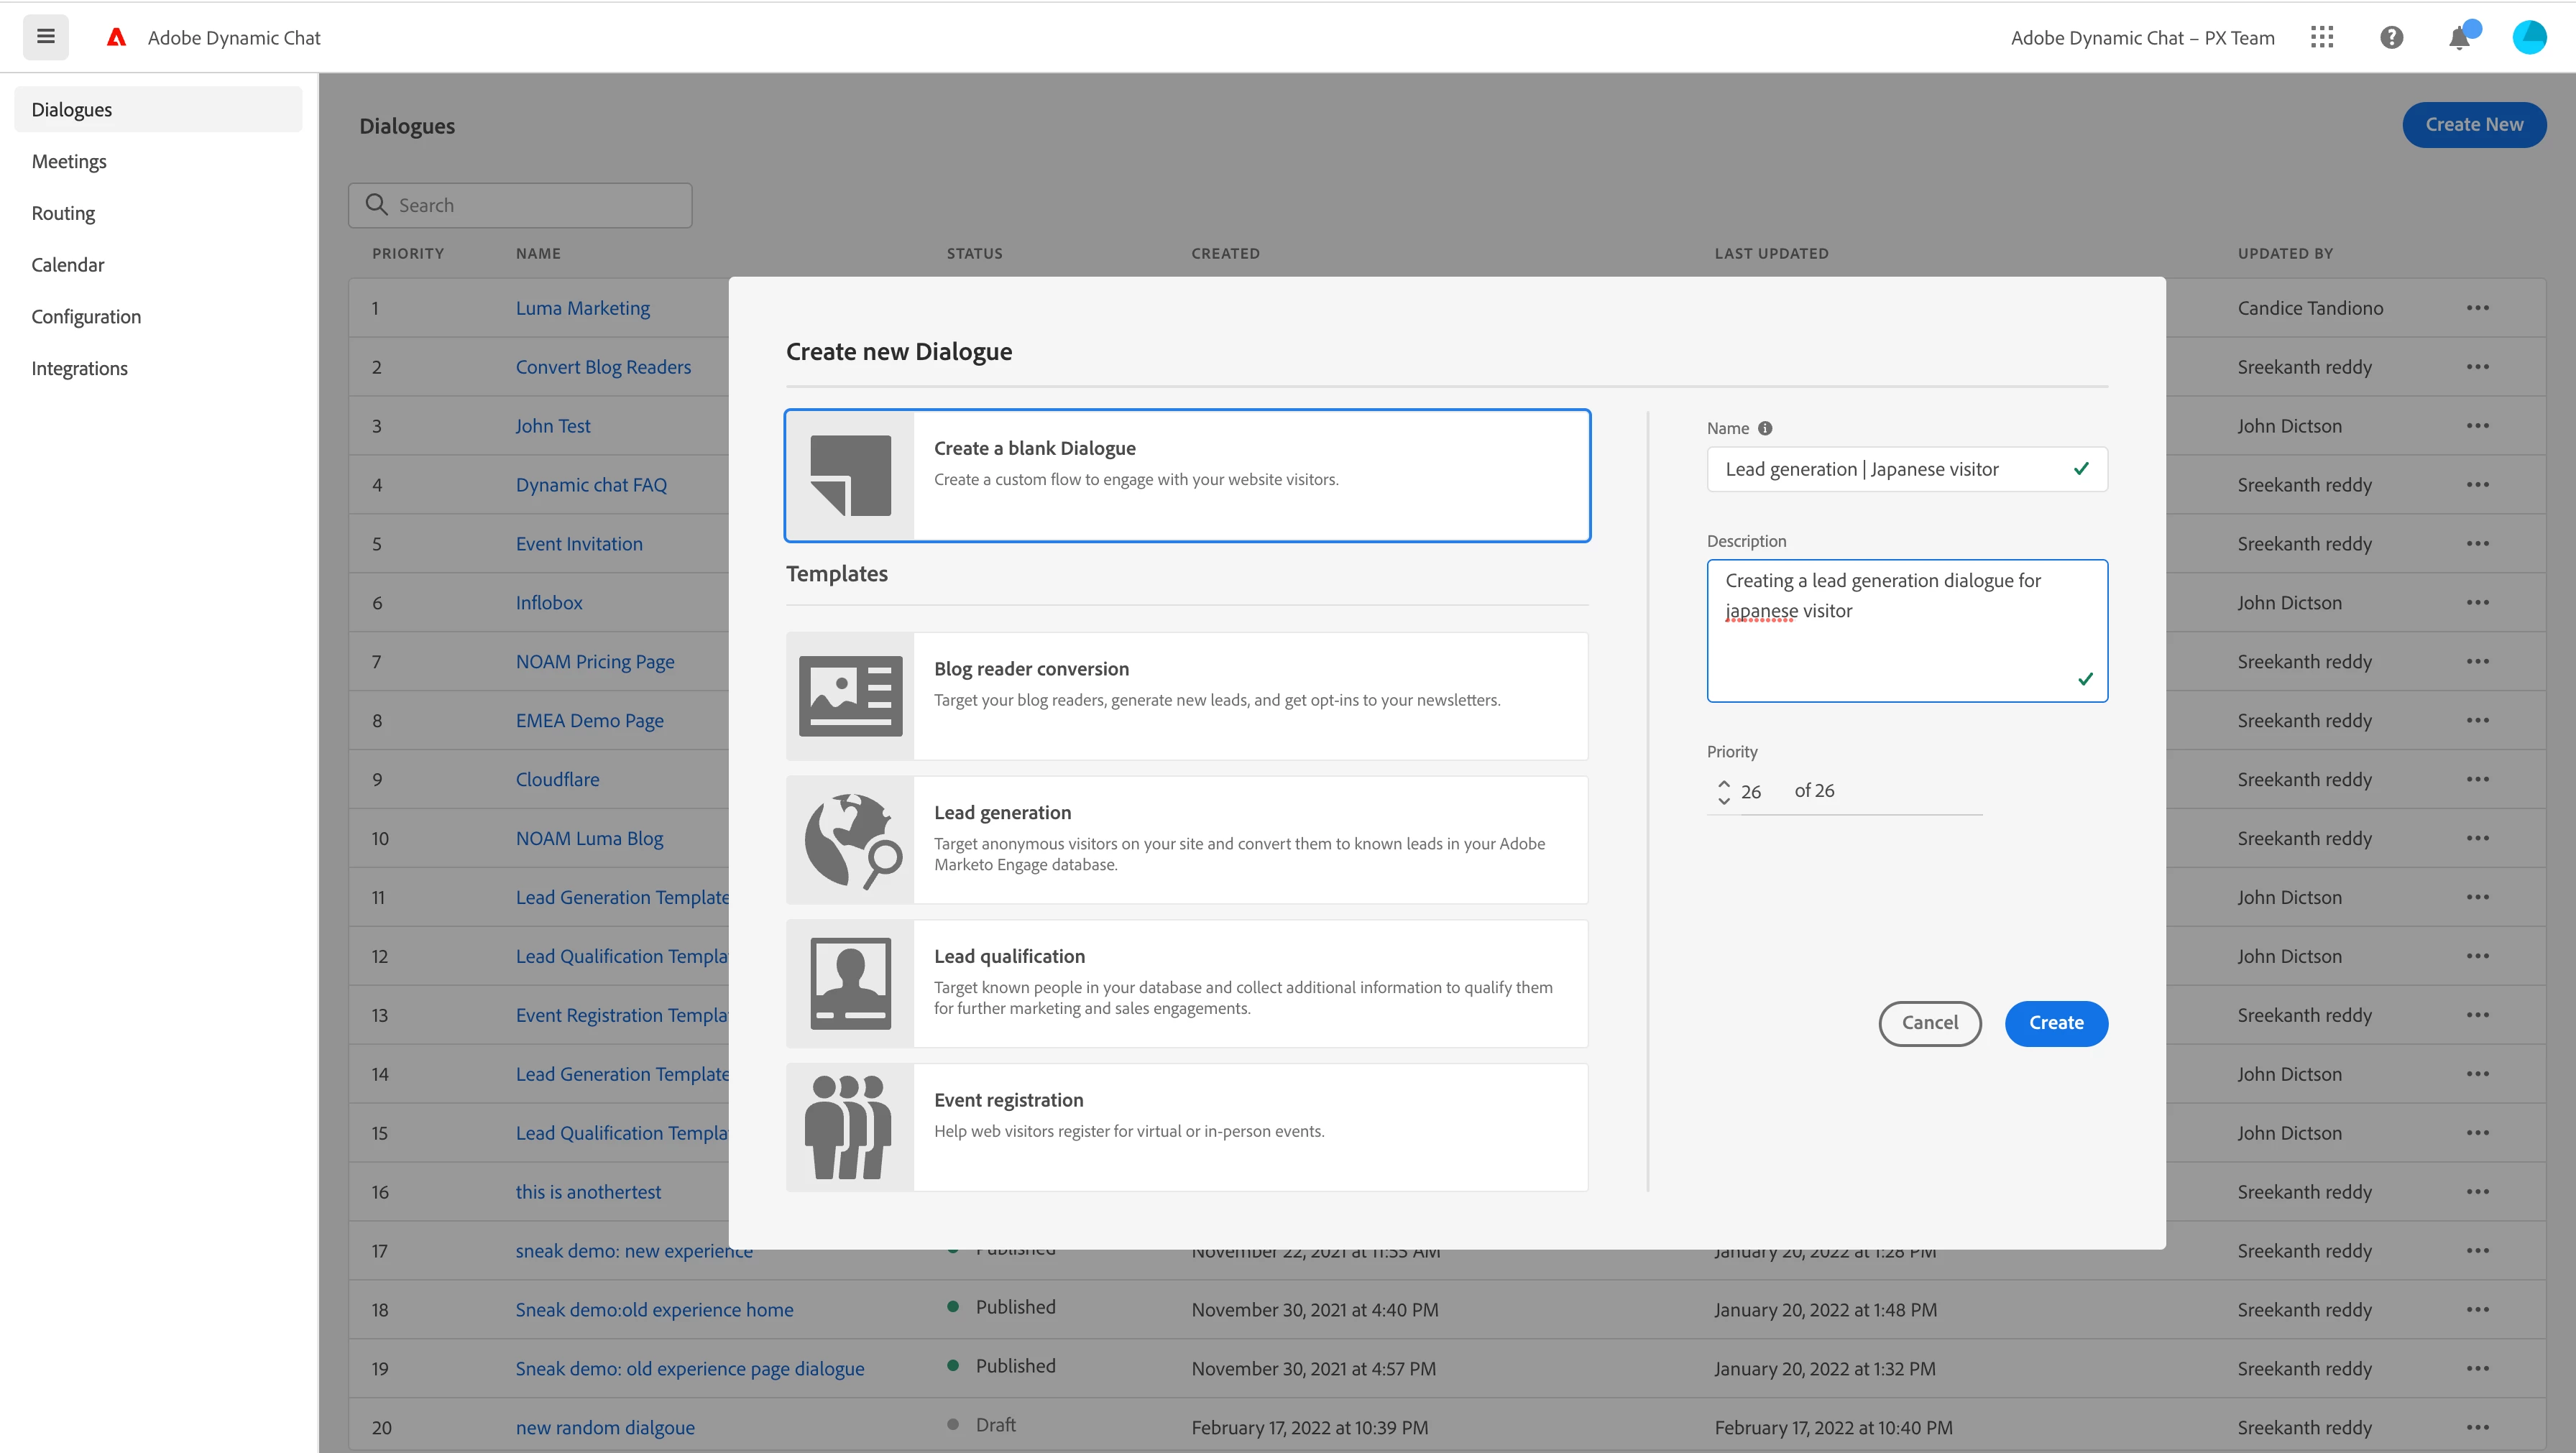Open the notifications bell
Viewport: 2576px width, 1453px height.
2459,38
